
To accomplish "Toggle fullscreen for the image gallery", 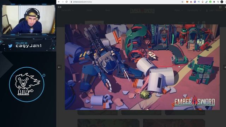I will 220,7.
